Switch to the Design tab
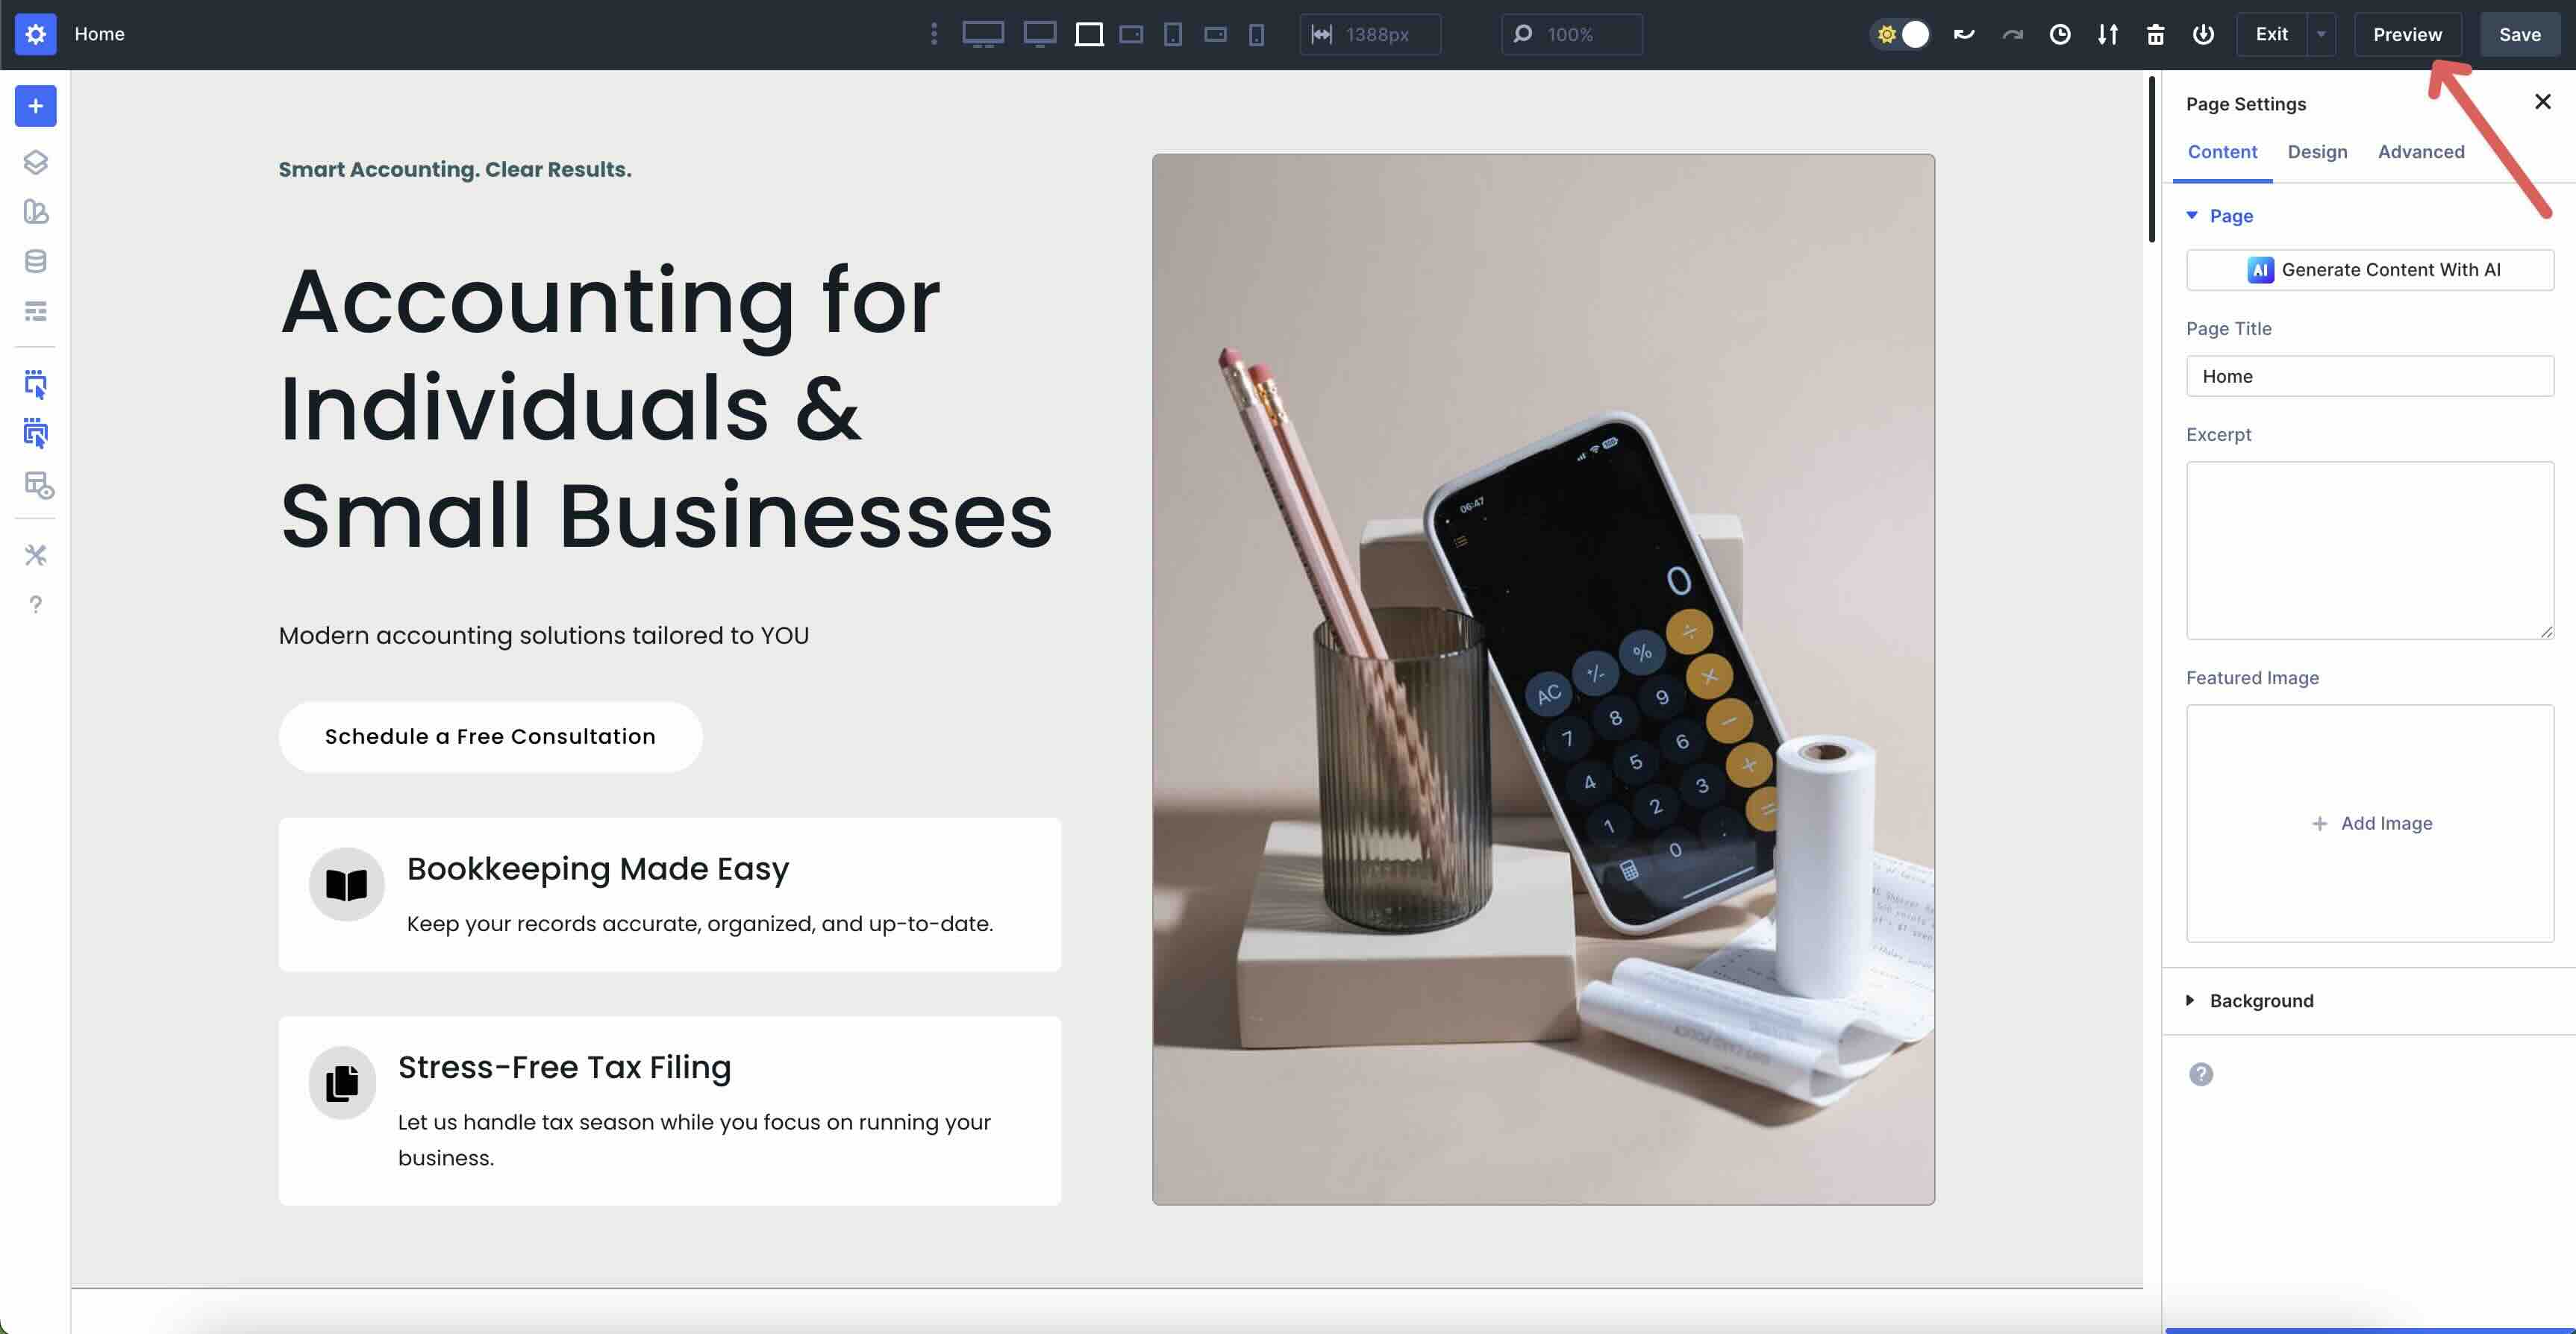Viewport: 2576px width, 1334px height. point(2318,152)
